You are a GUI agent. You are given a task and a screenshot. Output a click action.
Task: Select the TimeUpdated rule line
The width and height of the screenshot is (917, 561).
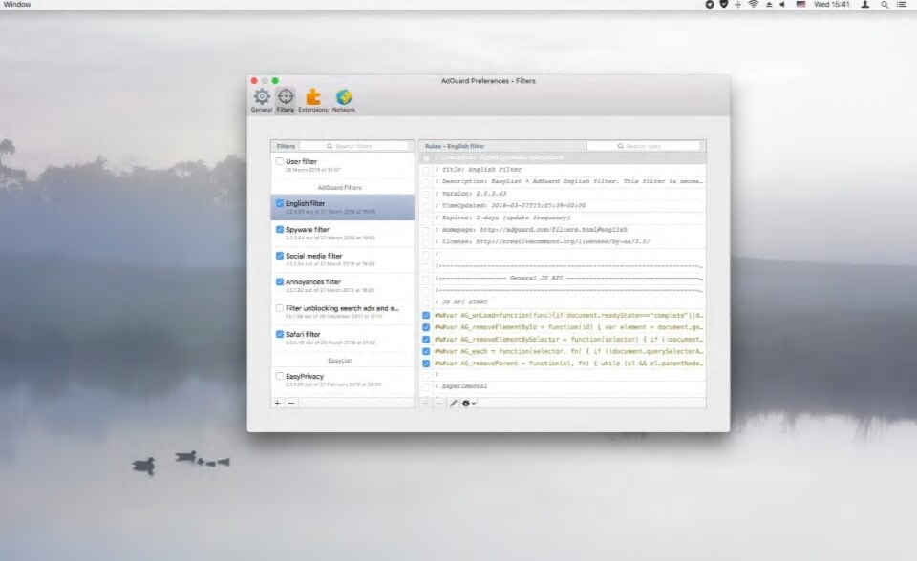(563, 206)
